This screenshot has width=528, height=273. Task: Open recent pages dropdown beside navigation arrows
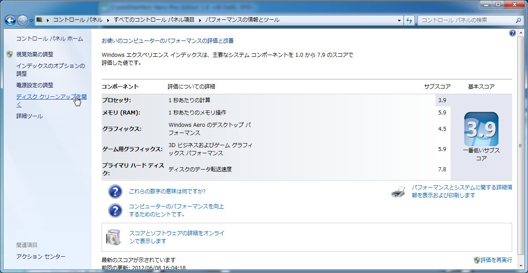[x=31, y=21]
